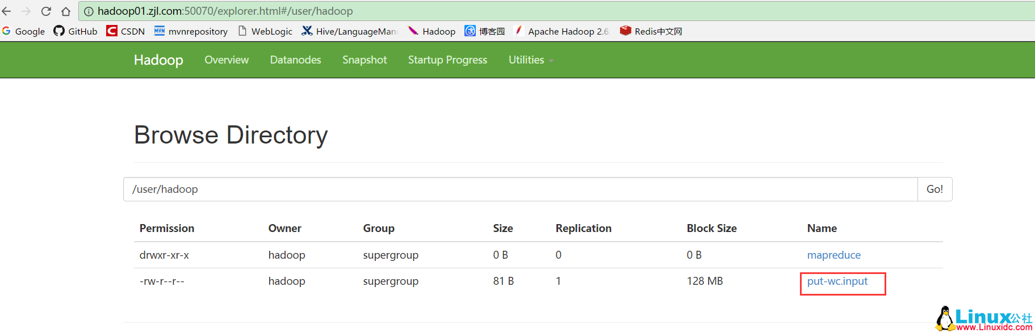Expand the Utilities dropdown menu
The image size is (1035, 333).
pyautogui.click(x=530, y=60)
